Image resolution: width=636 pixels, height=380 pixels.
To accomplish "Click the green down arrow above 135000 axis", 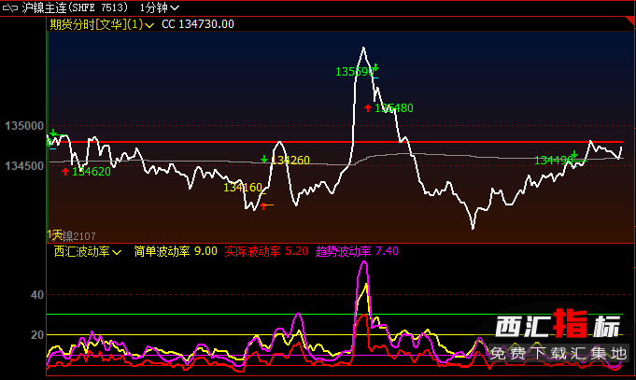I will (53, 134).
